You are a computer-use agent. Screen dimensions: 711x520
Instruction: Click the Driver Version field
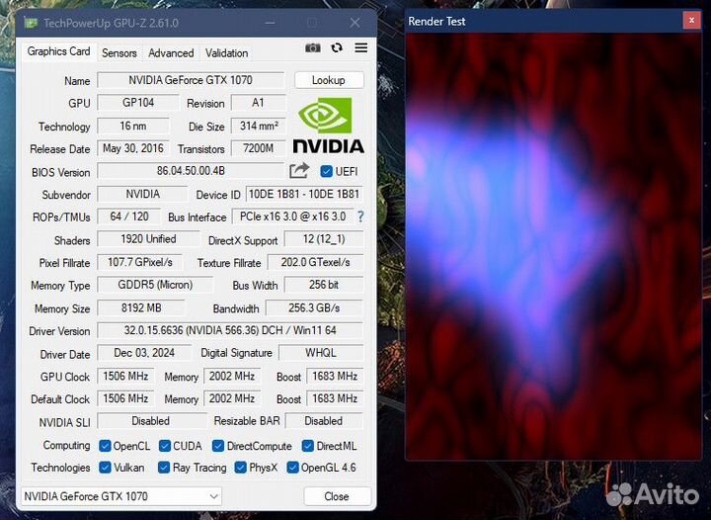pos(230,330)
